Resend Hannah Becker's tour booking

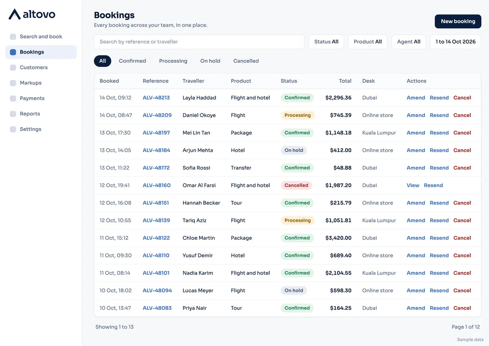439,203
